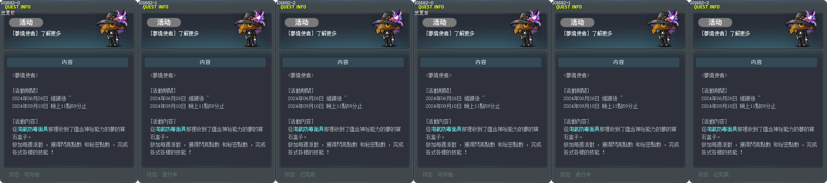Click the 活动 badge in the 变更后 quest panel
Screen dimensions: 827x183
440,22
